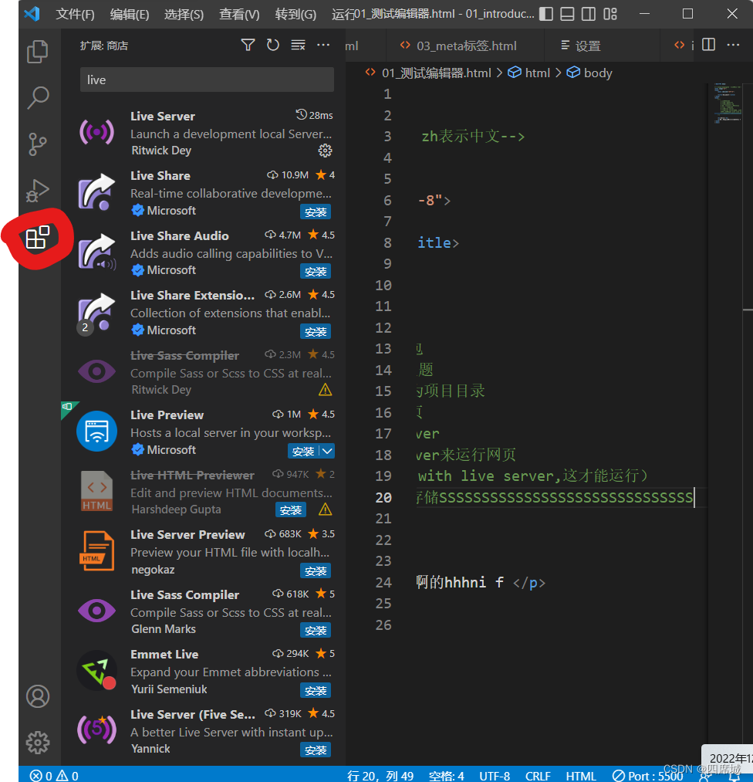Open Source Control from Activity Bar
The height and width of the screenshot is (782, 753).
coord(38,144)
